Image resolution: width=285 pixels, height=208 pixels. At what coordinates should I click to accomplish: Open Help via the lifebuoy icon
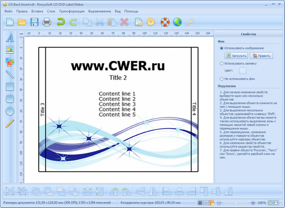(165, 22)
